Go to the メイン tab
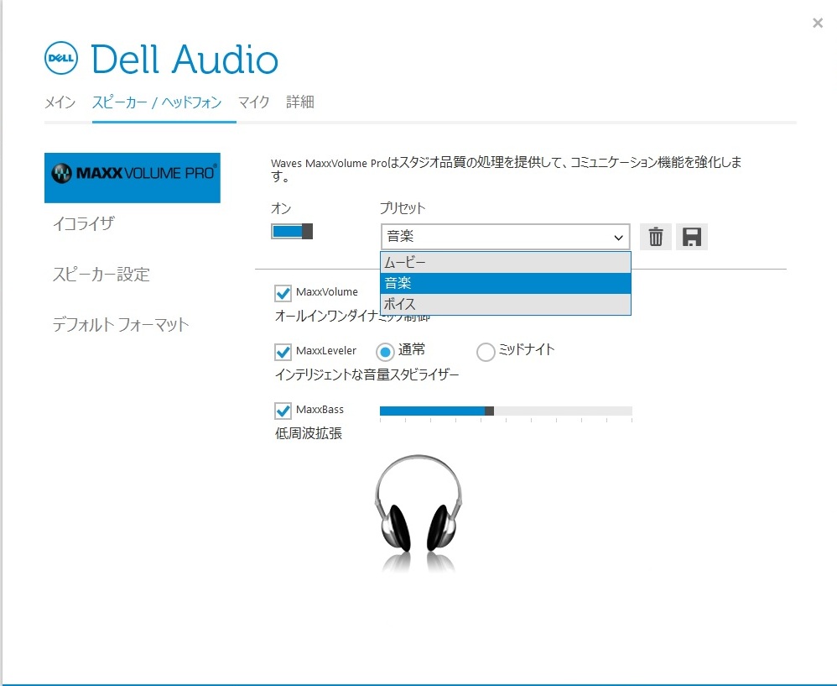The width and height of the screenshot is (837, 686). [x=59, y=102]
